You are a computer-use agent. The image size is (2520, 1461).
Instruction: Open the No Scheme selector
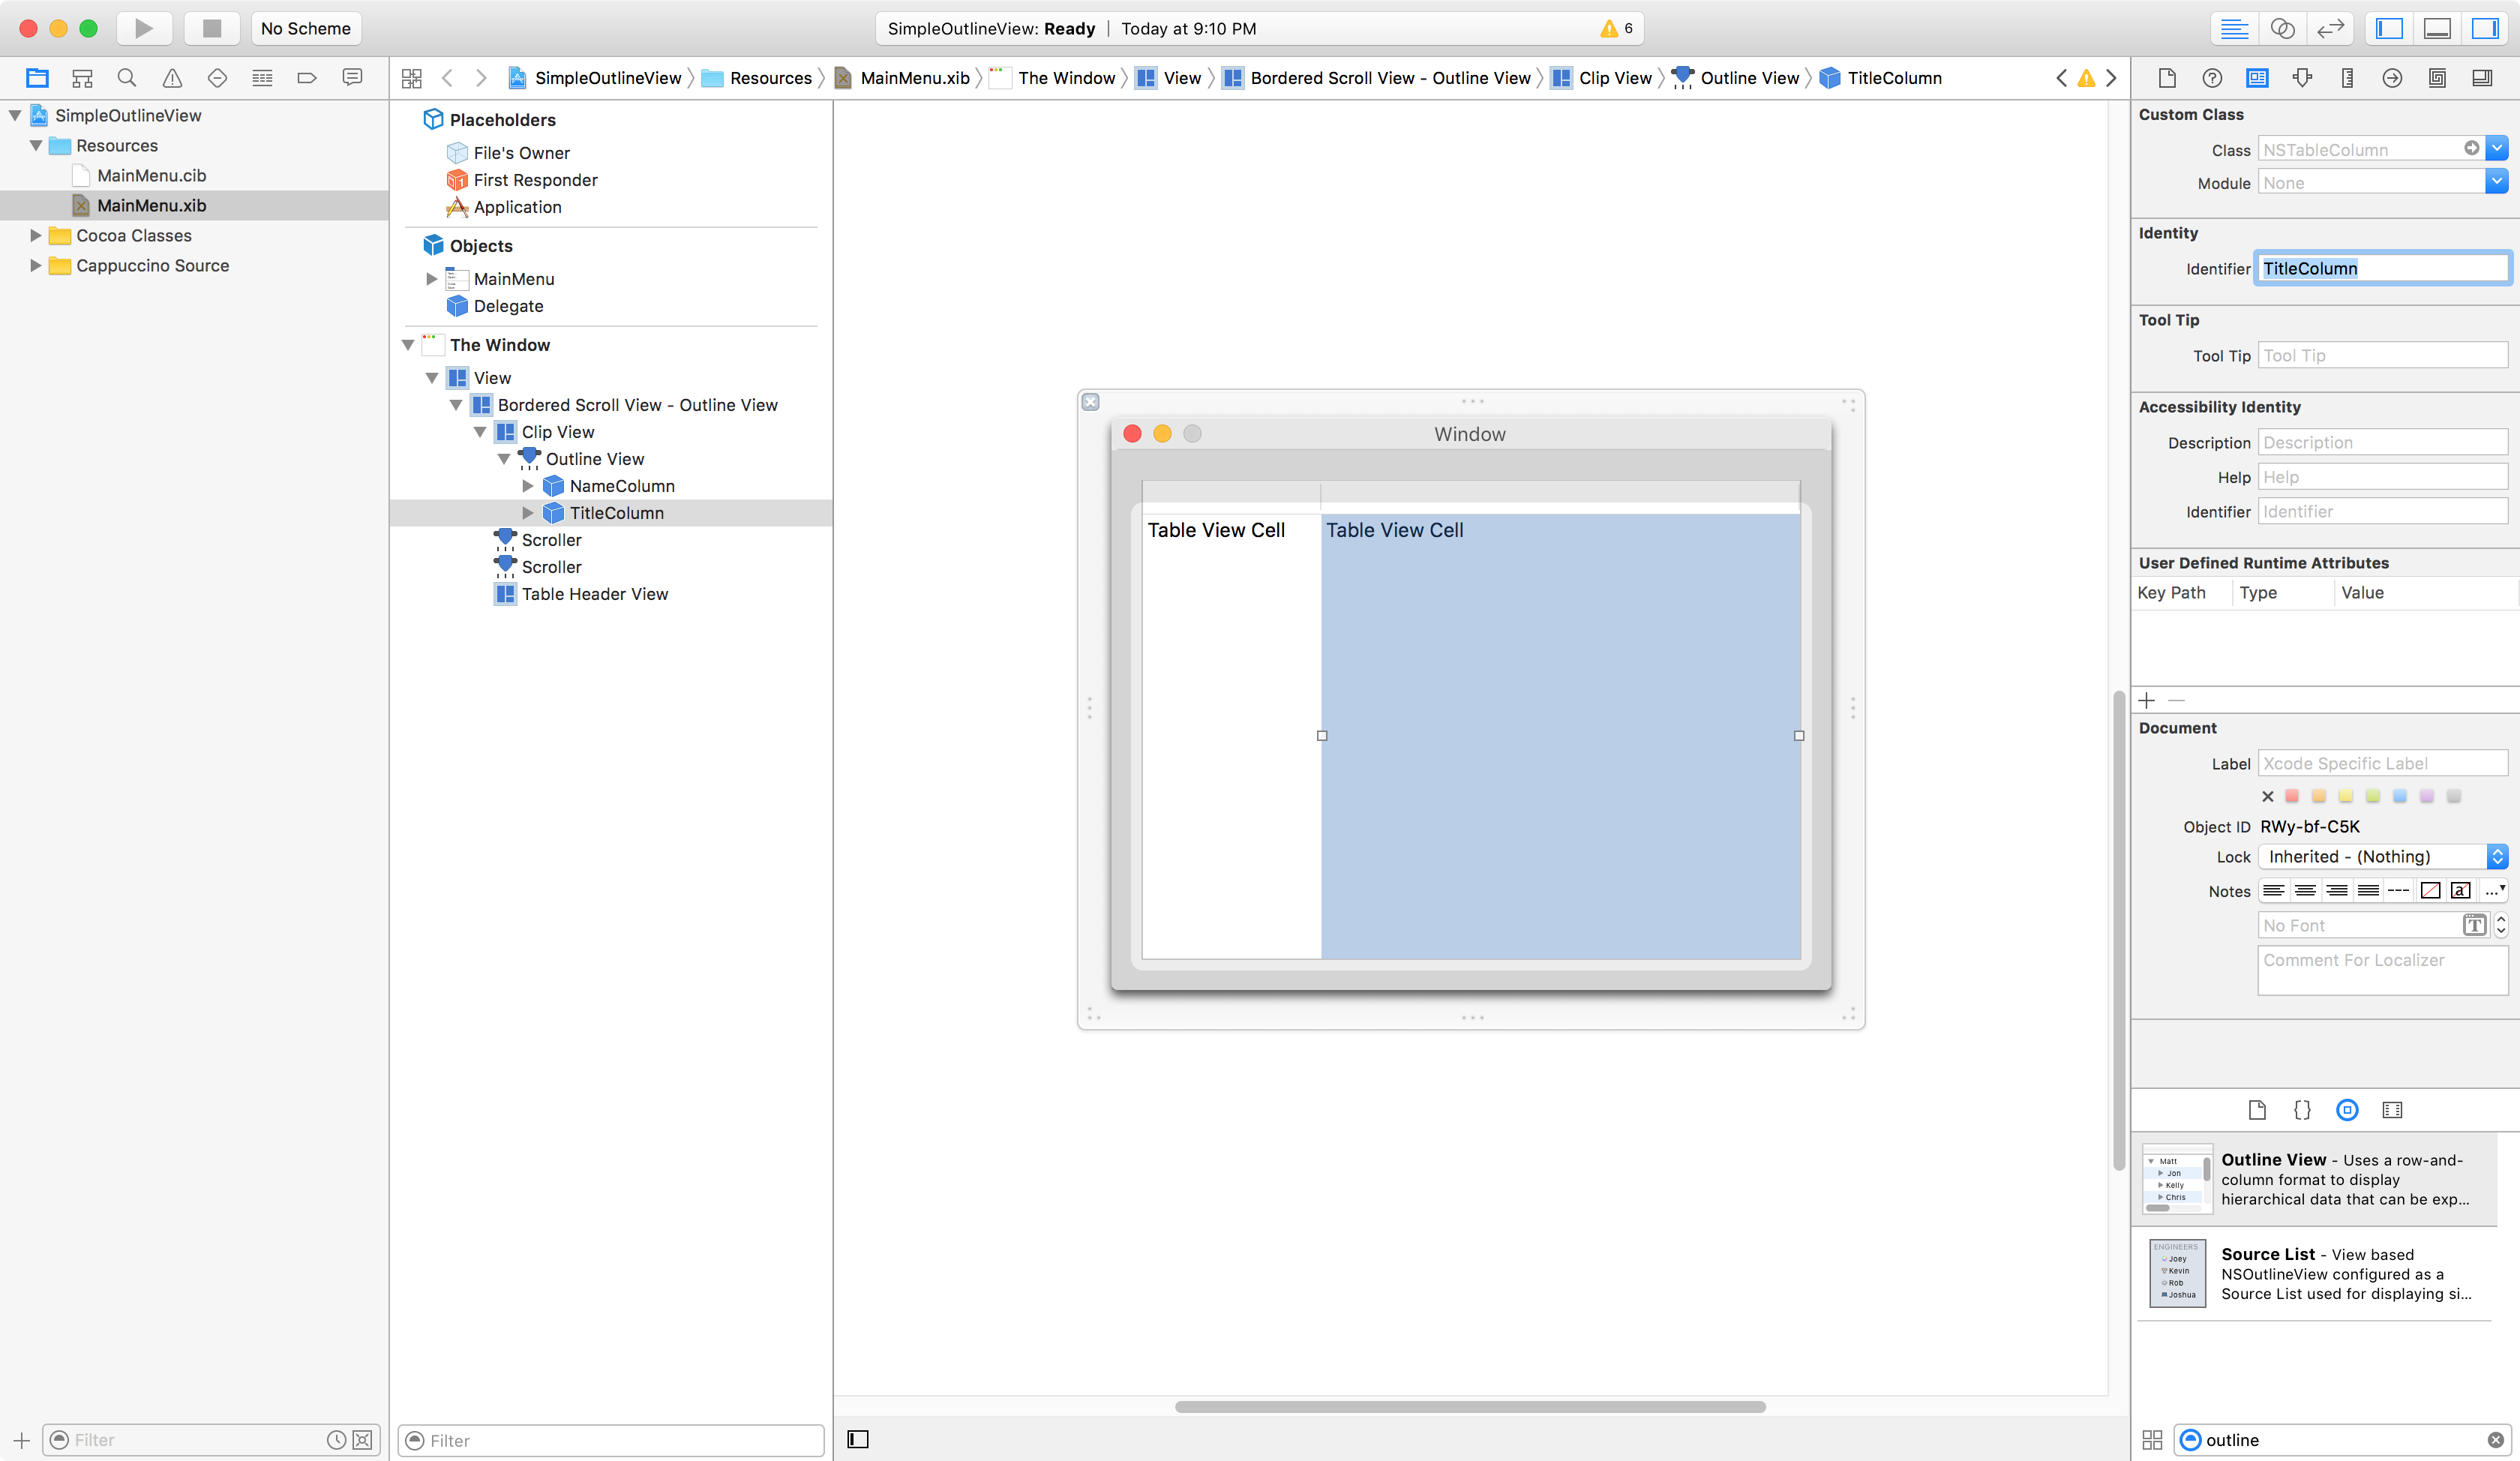pos(305,28)
